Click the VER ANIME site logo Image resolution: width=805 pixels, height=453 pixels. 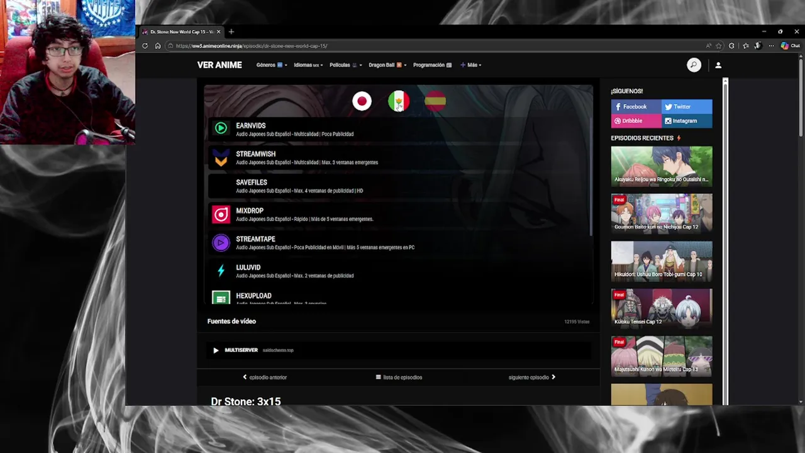219,65
